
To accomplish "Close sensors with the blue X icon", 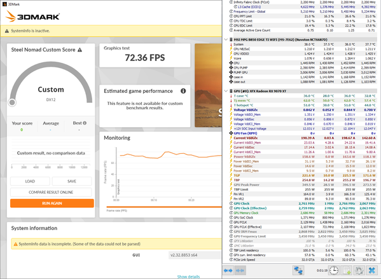I will (371, 270).
